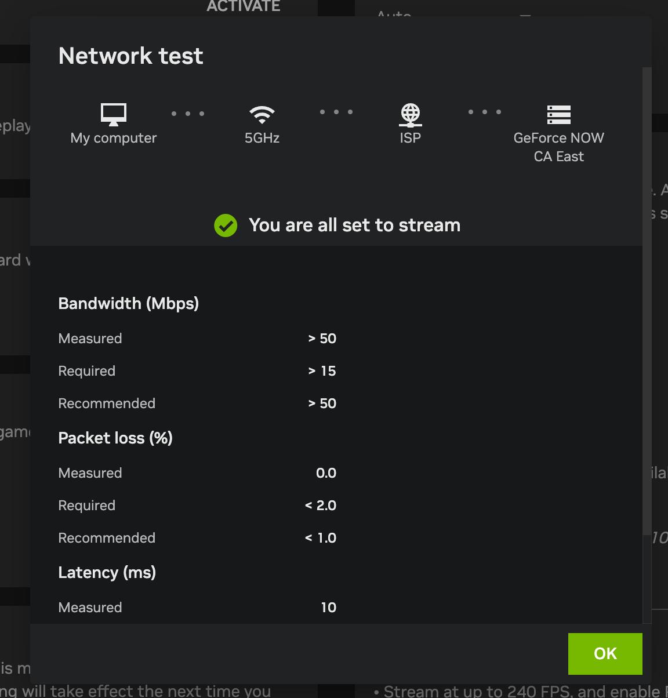Click the 'You are all set to stream' message
Screen dimensions: 668x698
click(355, 225)
